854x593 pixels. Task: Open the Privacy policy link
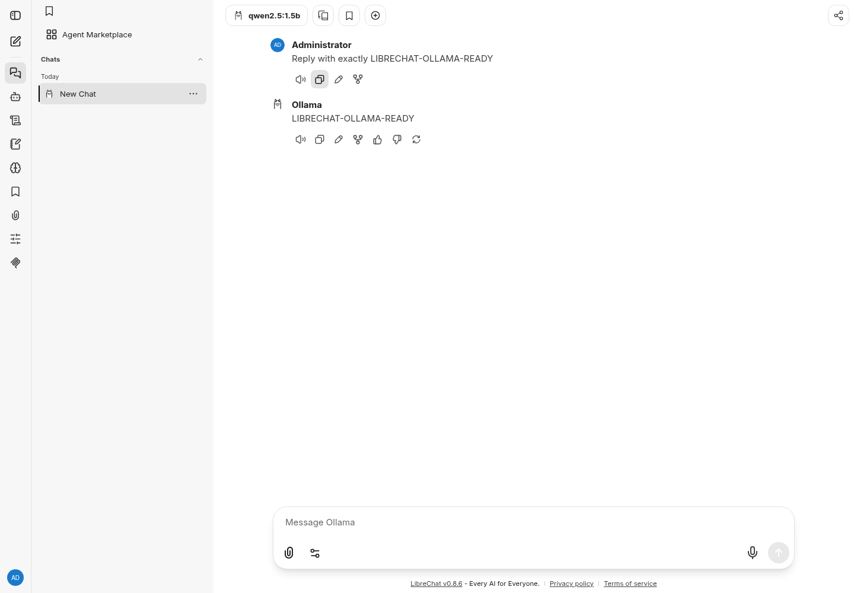[x=572, y=584]
